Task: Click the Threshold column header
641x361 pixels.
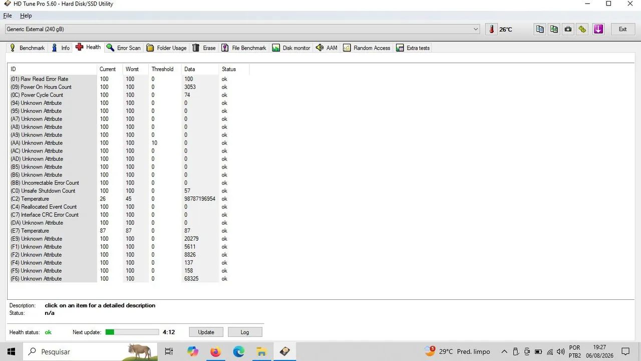Action: tap(165, 69)
